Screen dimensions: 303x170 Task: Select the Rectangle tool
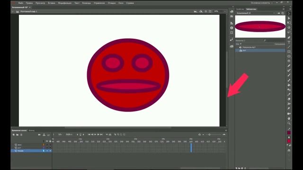tap(289, 51)
